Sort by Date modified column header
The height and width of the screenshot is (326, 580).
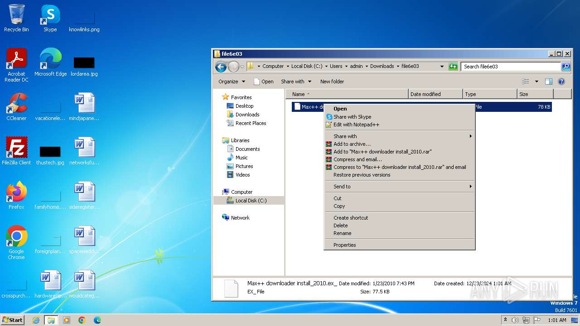(x=435, y=94)
